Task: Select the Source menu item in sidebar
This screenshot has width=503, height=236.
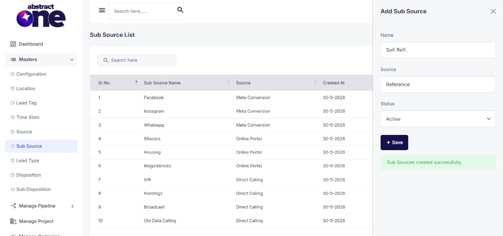Action: pos(24,131)
